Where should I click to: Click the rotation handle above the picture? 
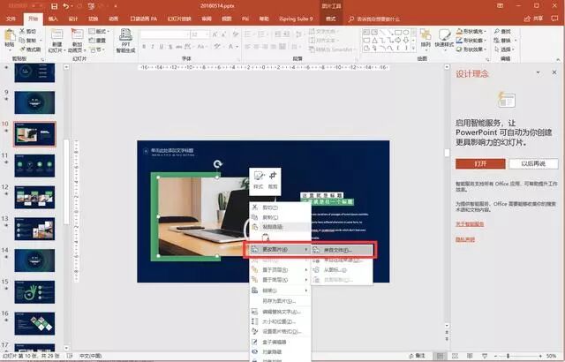tap(217, 164)
